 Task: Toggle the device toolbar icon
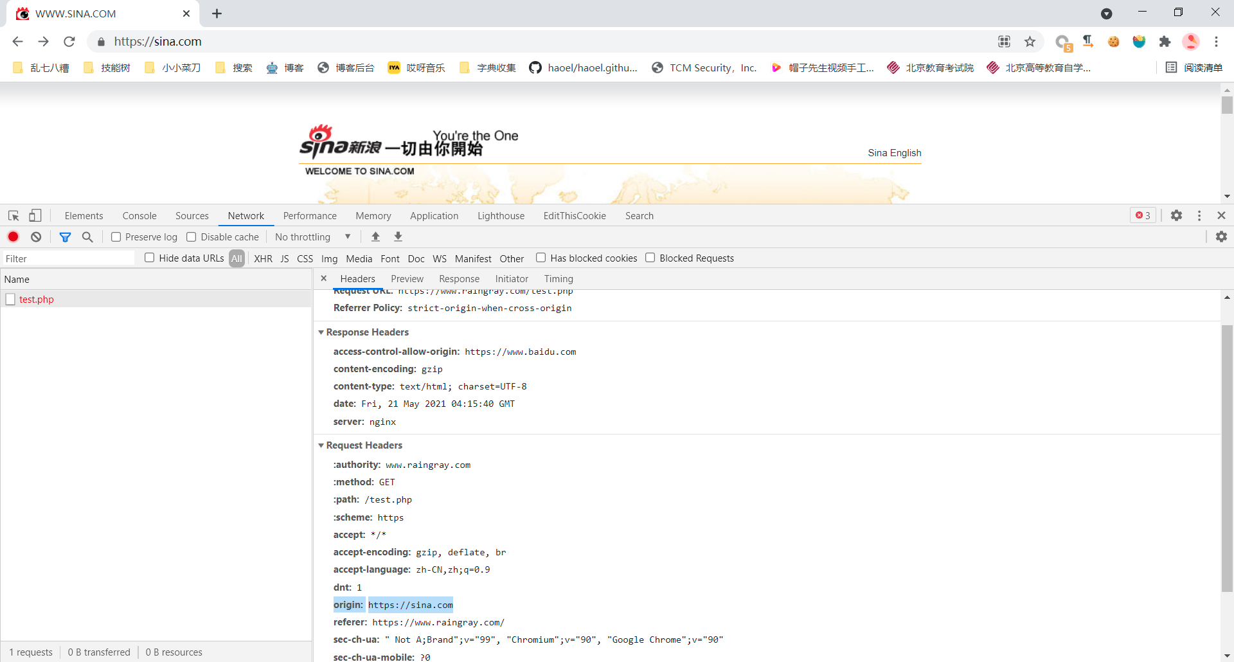[x=35, y=216]
